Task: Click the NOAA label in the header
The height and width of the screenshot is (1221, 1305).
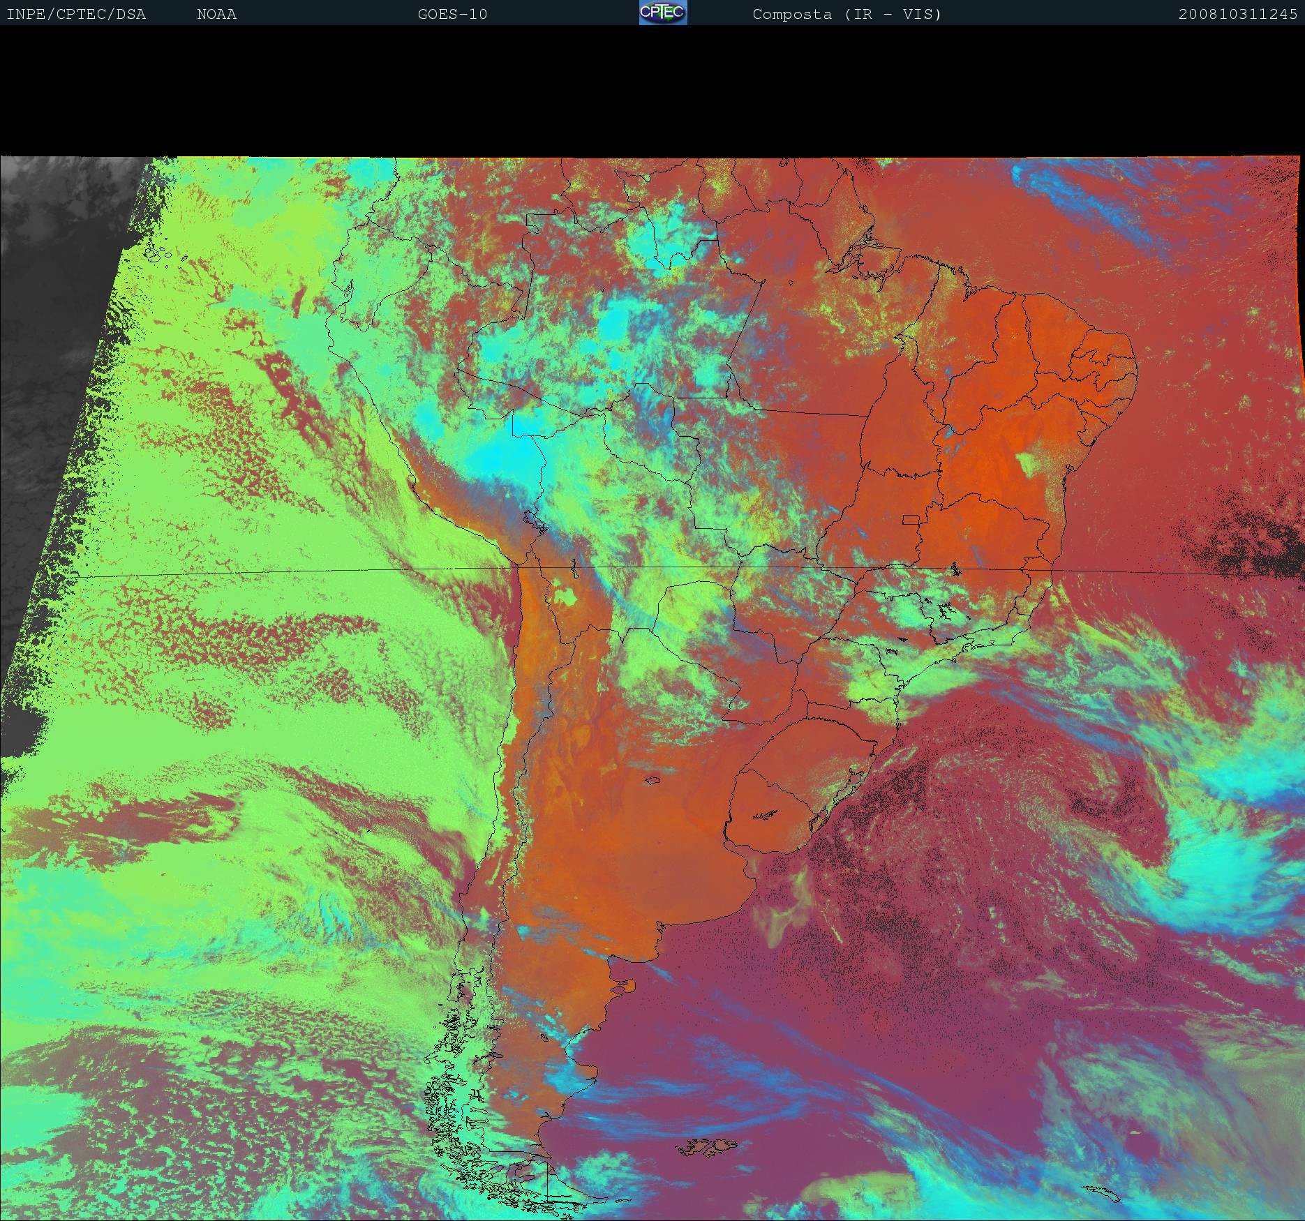Action: 216,14
